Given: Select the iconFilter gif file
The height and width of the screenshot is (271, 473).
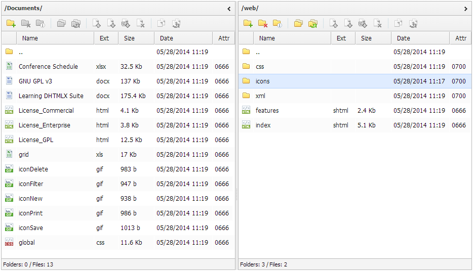Looking at the screenshot, I should pos(119,184).
